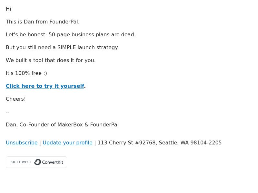The width and height of the screenshot is (258, 193).
Task: Open the 'Update your profile' link
Action: pos(67,142)
